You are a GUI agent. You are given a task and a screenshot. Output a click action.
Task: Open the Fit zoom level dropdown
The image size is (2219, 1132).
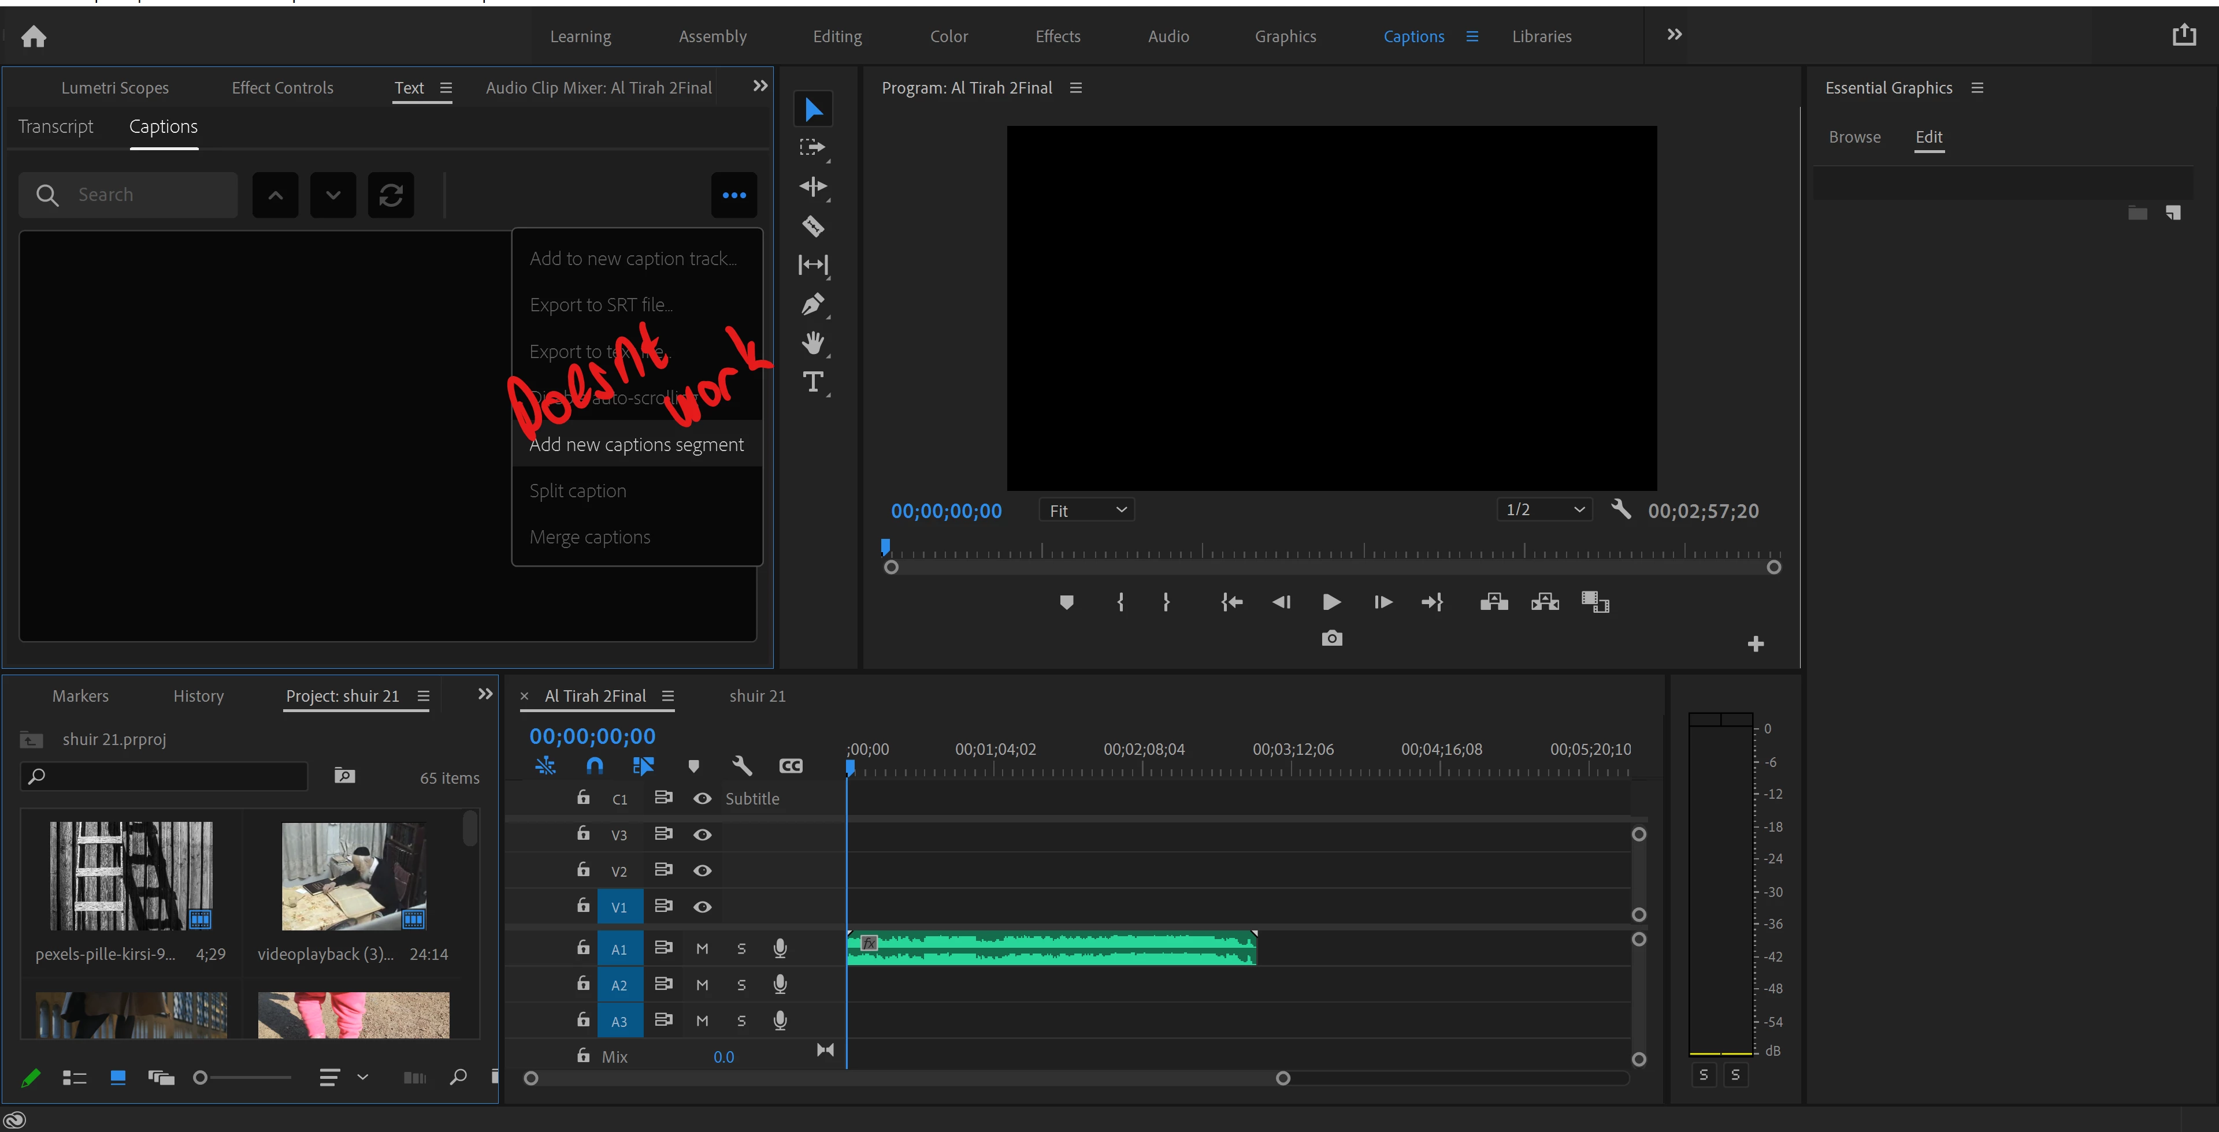coord(1086,511)
